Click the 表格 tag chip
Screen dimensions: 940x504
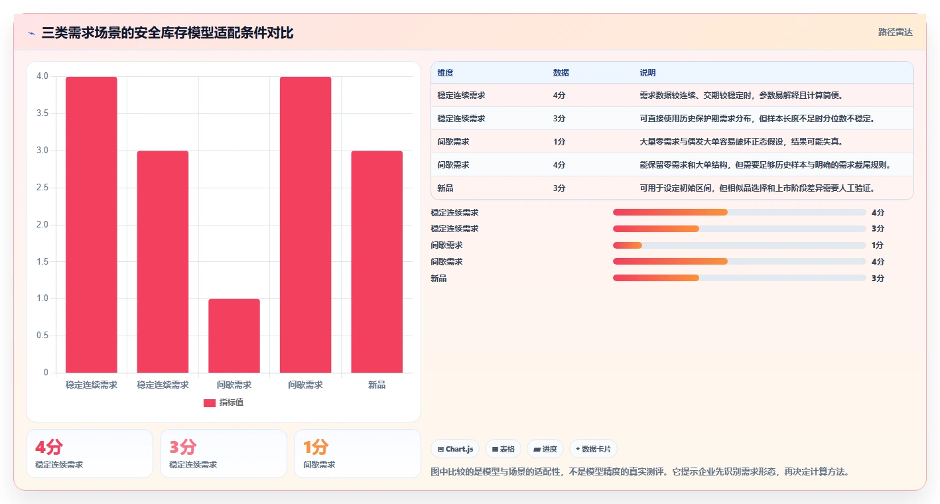[x=504, y=449]
